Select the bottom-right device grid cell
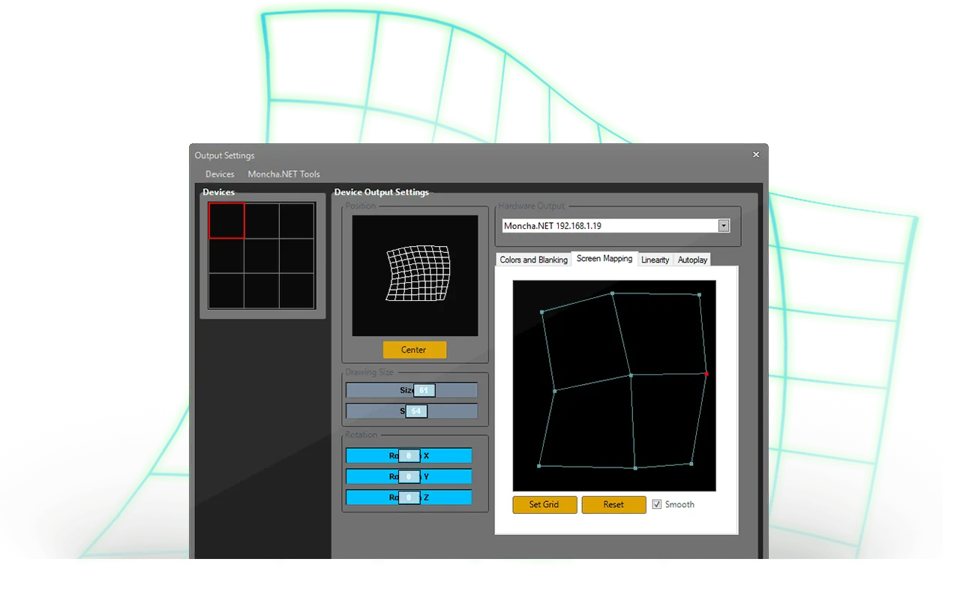The width and height of the screenshot is (954, 595). tap(297, 290)
